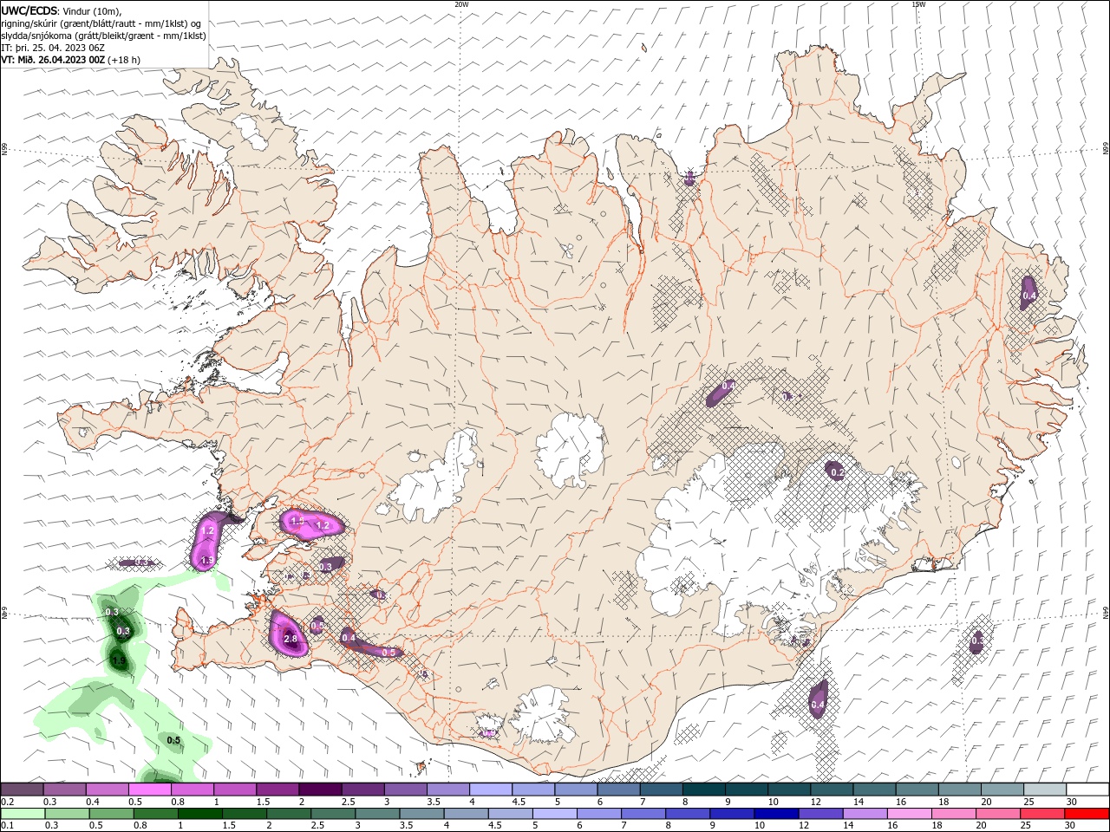Select the 'rigning/skúrir (grænt/blátt/rautt - mm/1klst)' line
The image size is (1110, 832).
pos(101,23)
